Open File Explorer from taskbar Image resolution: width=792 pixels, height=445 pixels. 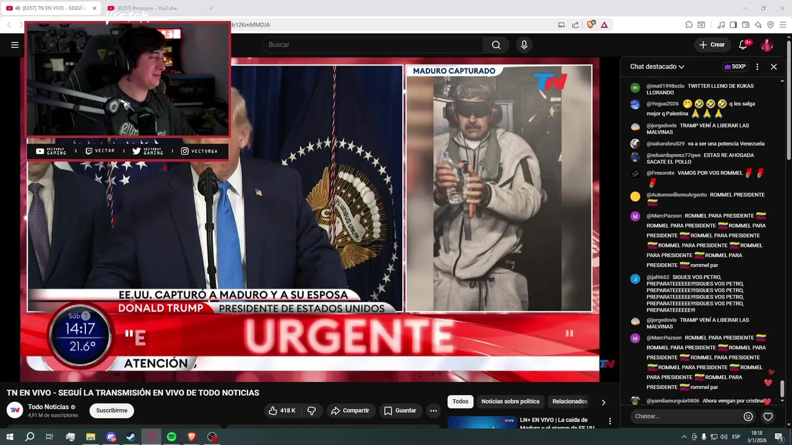coord(90,437)
